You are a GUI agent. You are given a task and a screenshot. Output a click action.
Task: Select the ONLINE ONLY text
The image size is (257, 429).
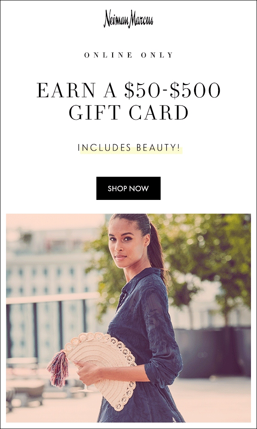click(x=128, y=55)
